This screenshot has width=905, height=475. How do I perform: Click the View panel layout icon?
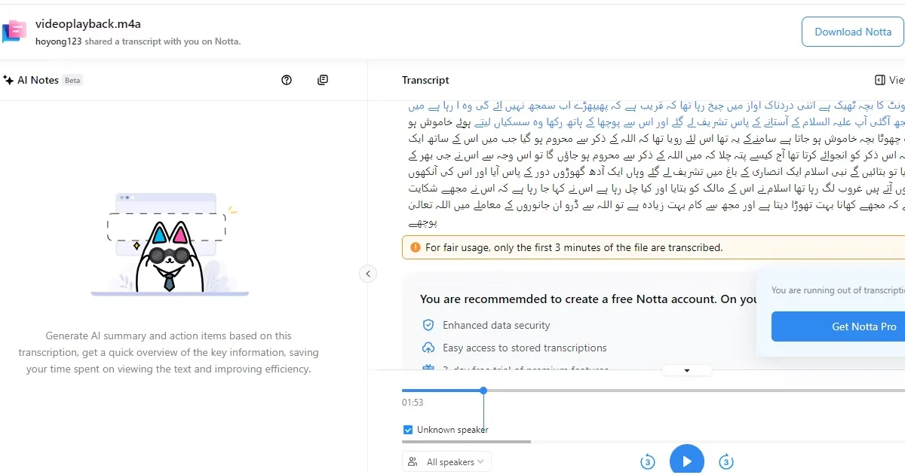click(x=879, y=80)
